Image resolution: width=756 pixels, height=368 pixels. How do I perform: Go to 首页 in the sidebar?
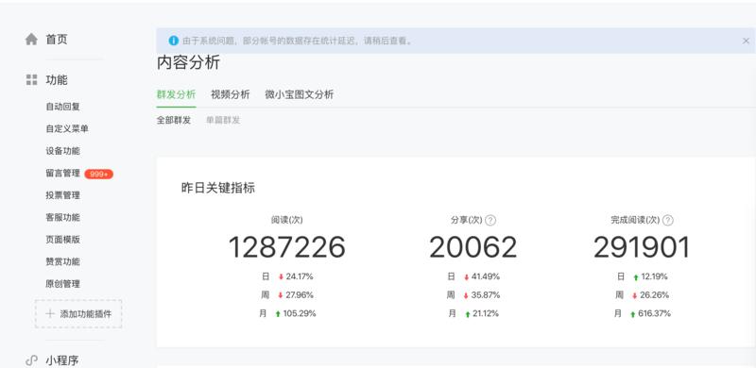tap(57, 40)
